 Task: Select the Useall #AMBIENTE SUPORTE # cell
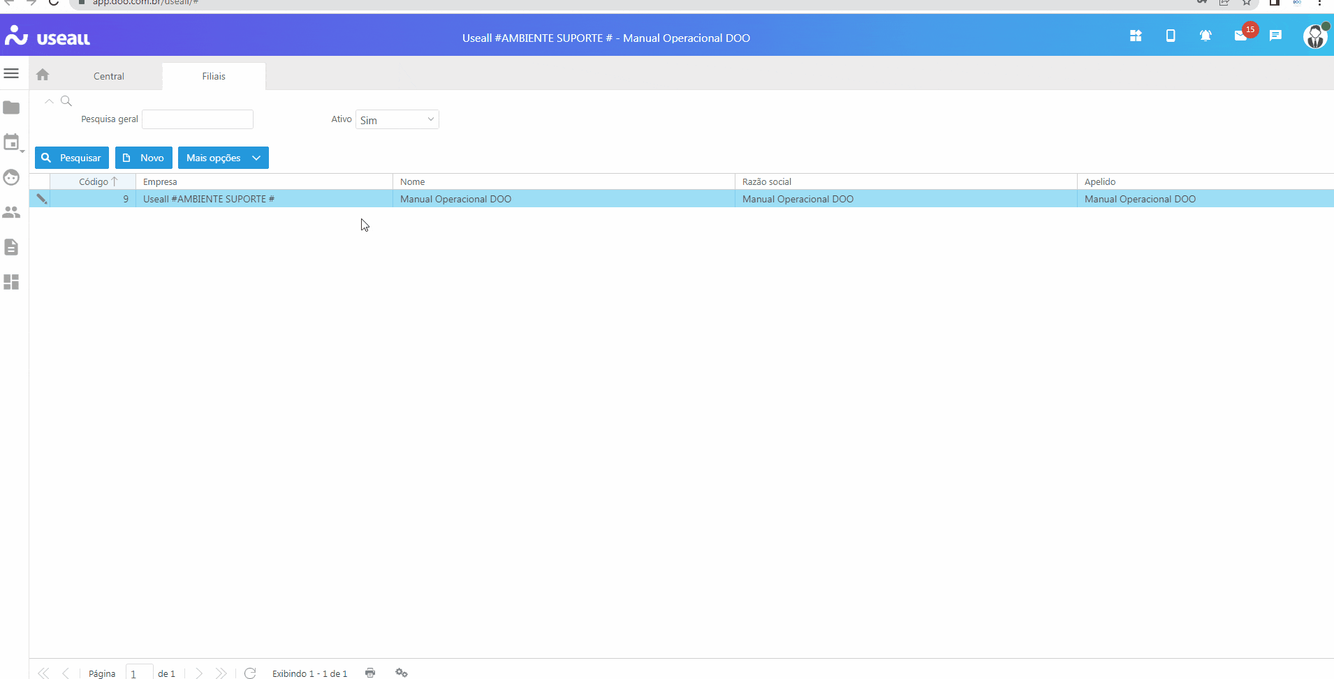point(264,199)
